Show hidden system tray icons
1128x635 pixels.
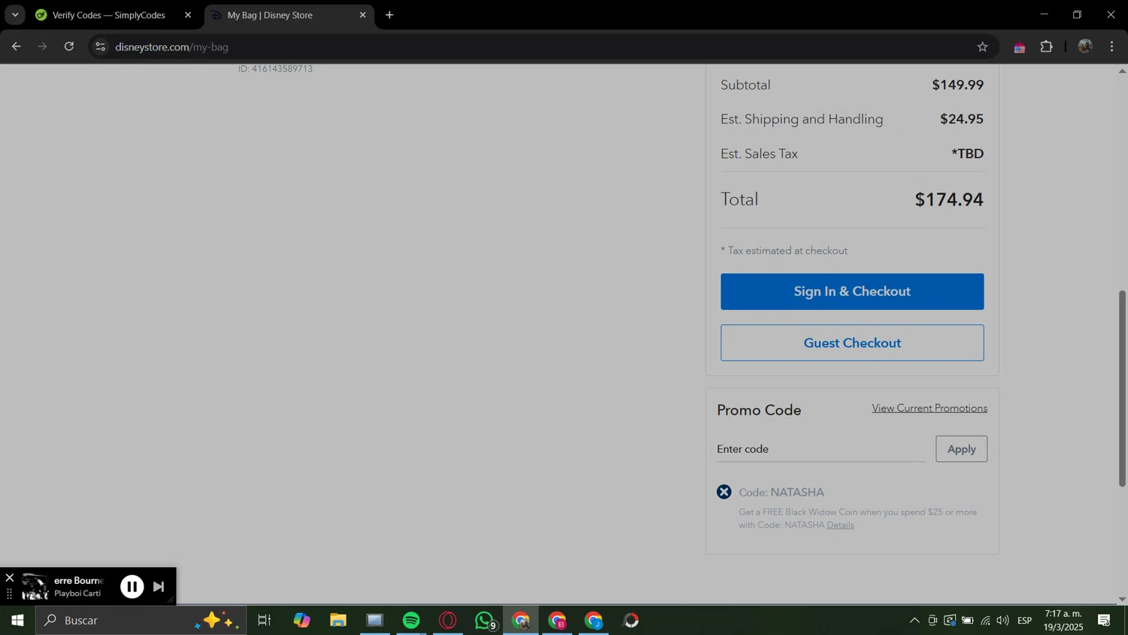(x=914, y=621)
